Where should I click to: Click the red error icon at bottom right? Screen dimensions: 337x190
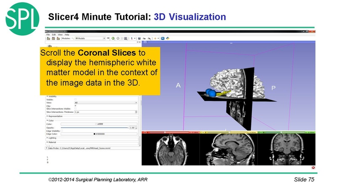(313, 168)
